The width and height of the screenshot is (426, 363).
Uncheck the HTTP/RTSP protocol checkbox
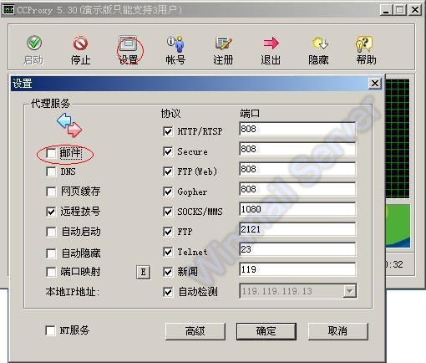click(x=168, y=131)
